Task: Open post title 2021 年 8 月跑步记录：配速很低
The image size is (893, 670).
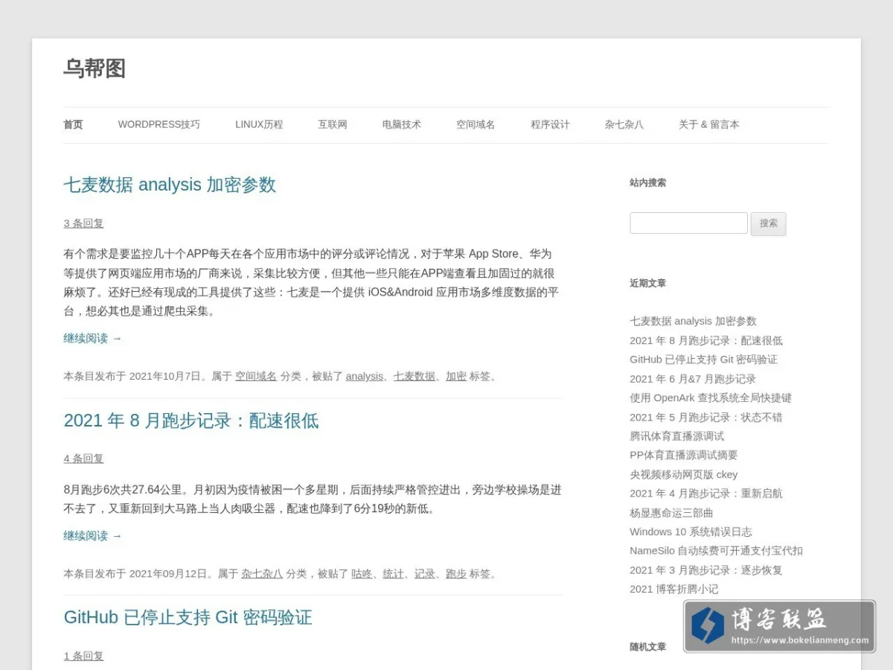Action: 191,421
